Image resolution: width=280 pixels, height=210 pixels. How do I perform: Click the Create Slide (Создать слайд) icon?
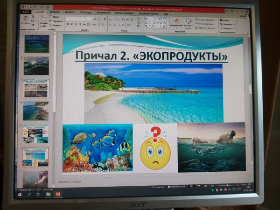point(43,21)
